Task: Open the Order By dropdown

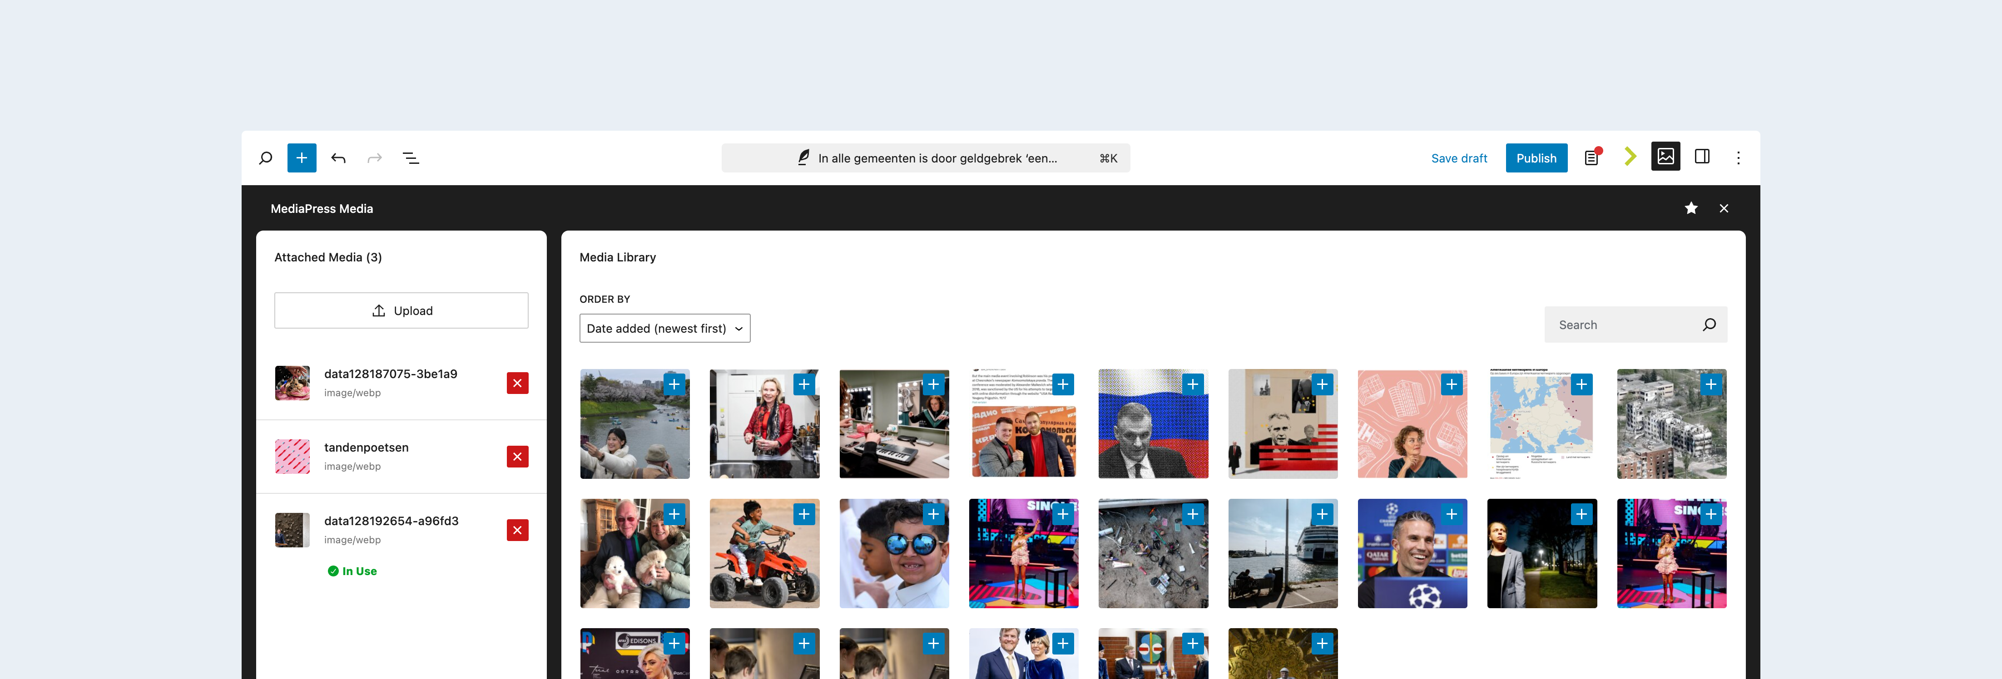Action: [x=664, y=329]
